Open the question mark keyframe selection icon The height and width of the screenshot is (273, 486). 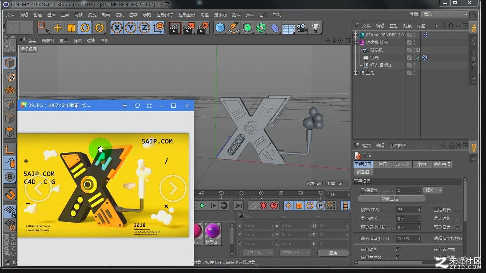coord(274,206)
